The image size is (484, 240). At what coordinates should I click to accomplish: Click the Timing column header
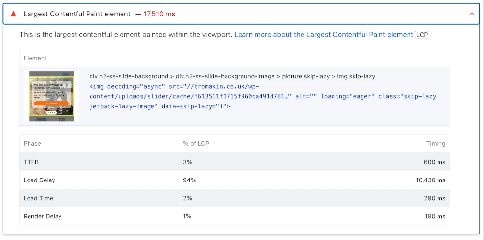tap(436, 143)
